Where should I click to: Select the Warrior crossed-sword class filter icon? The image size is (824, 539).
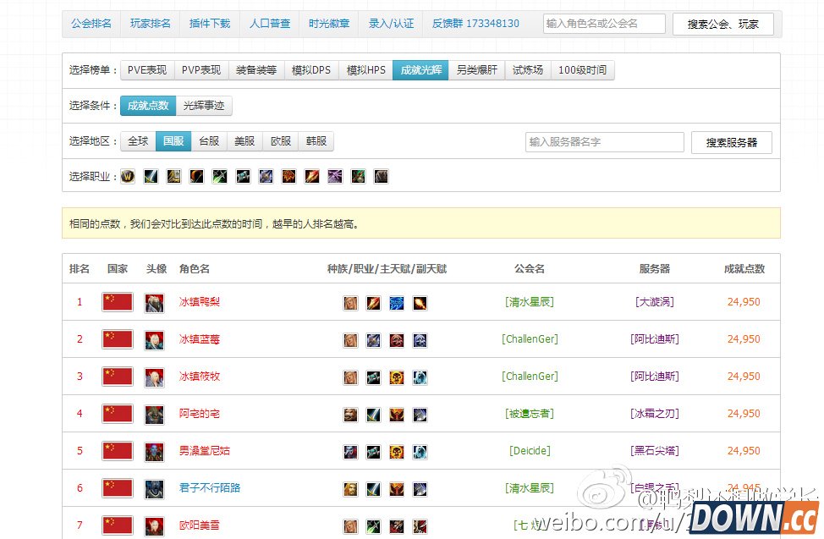[150, 176]
